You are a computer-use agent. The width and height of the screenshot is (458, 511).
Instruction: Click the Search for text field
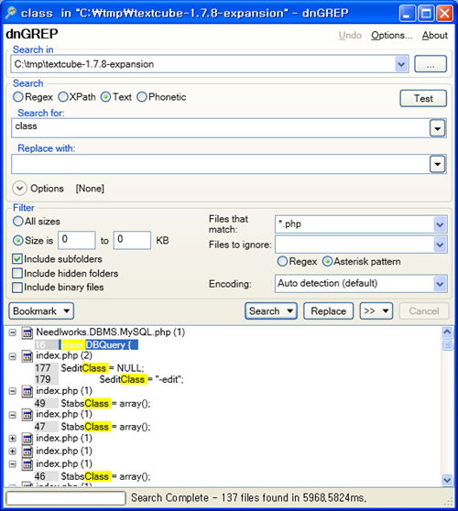221,128
